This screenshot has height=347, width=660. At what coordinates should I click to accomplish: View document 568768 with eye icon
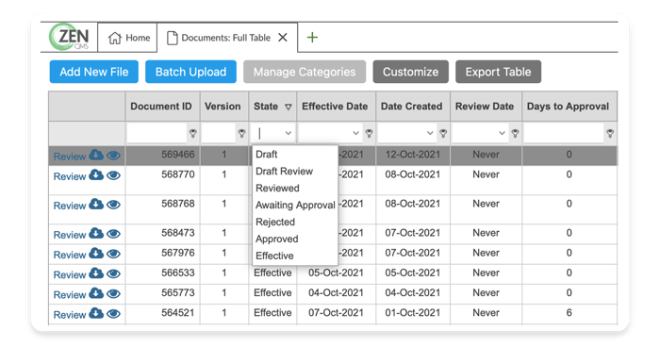tap(113, 205)
